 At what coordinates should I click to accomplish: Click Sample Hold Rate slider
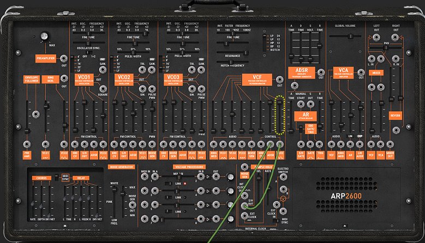(x=268, y=188)
